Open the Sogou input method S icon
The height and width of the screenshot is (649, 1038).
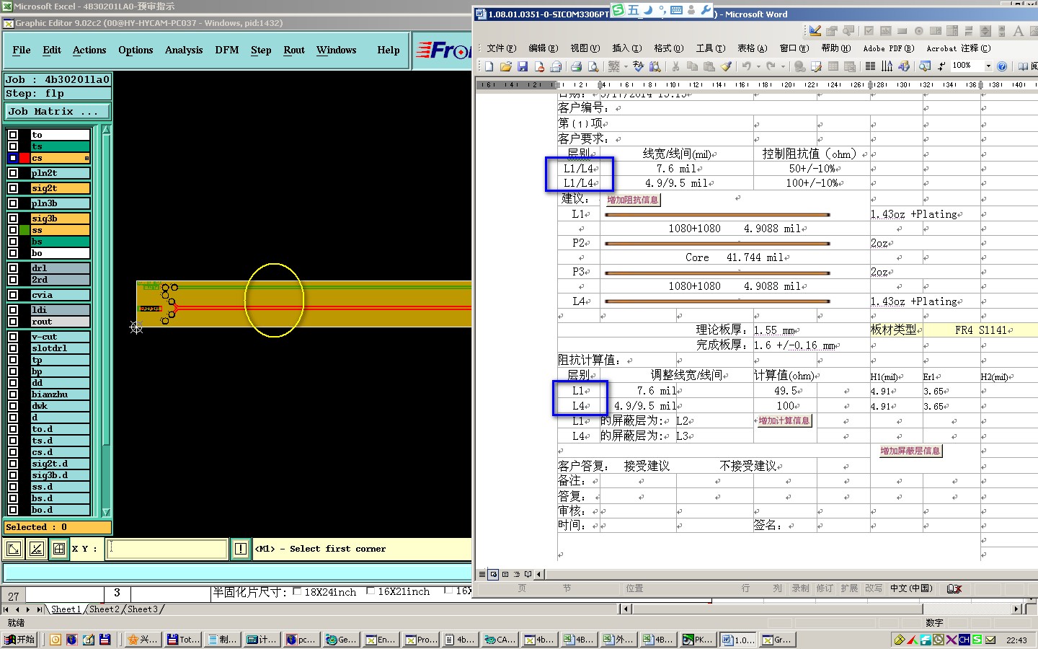click(x=618, y=10)
